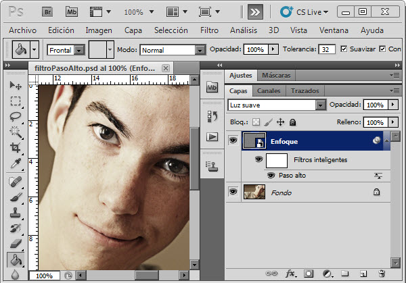Screen dimensions: 406x283
Task: Open tool preset picker arrow
Action: [x=35, y=49]
